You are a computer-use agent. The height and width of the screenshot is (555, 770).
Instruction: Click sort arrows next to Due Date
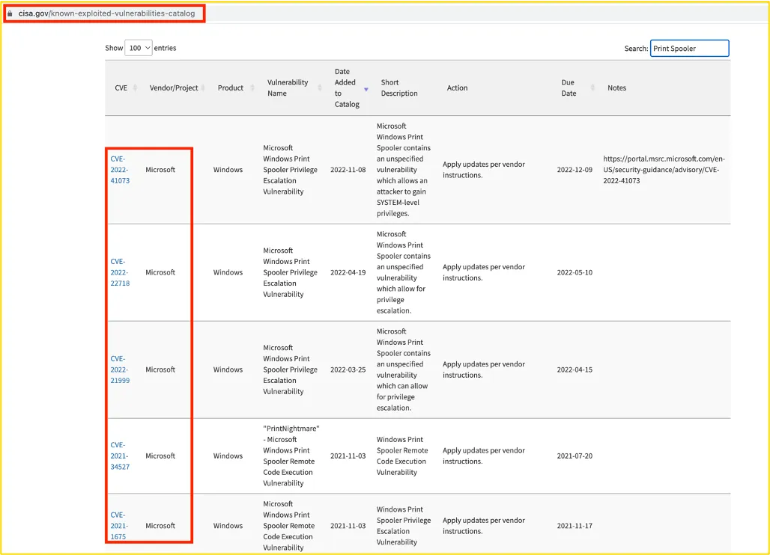point(591,88)
